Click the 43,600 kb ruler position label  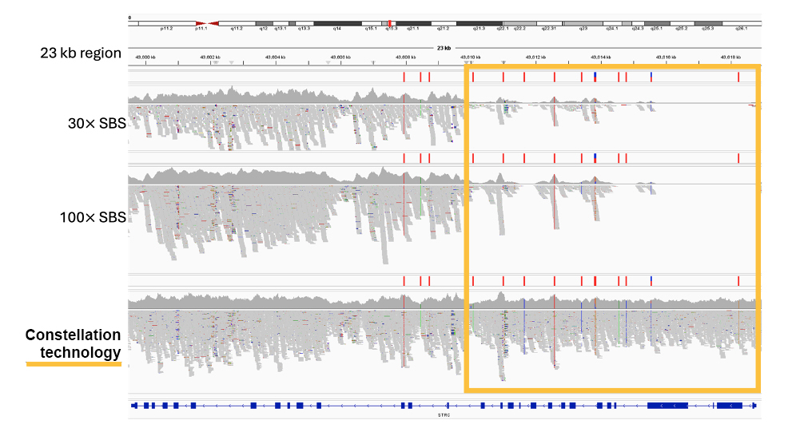tap(145, 57)
